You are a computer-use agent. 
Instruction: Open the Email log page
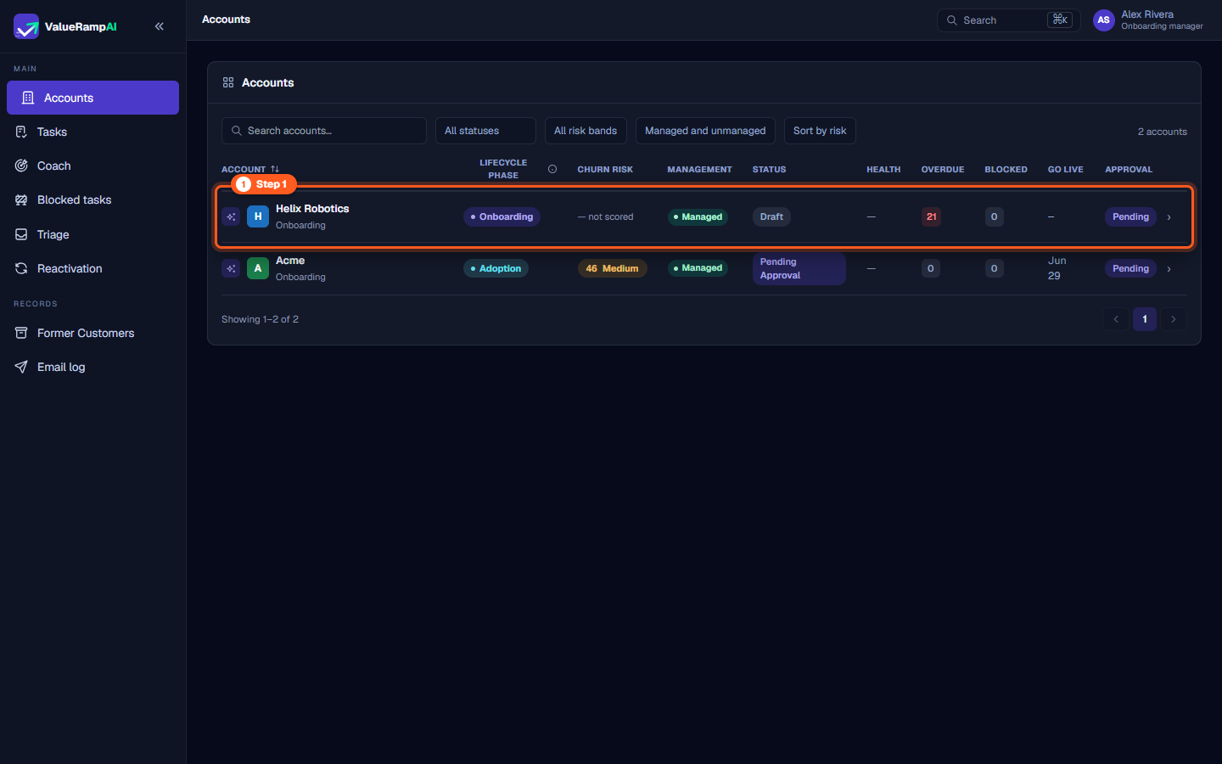[x=92, y=367]
